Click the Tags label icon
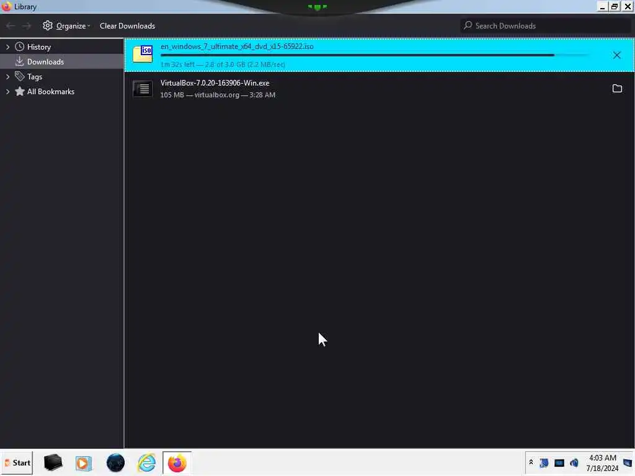 19,76
